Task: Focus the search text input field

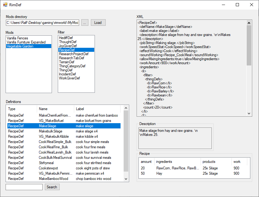Action: (24, 187)
